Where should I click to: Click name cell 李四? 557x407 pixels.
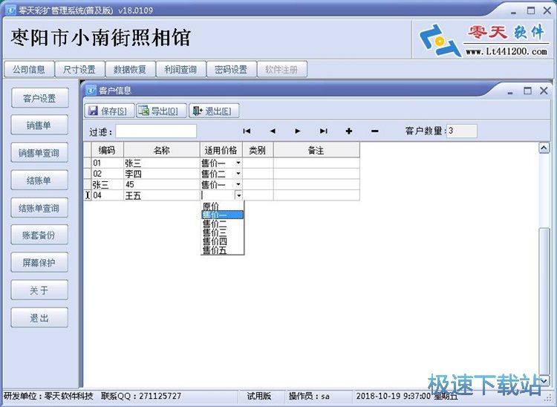(162, 174)
